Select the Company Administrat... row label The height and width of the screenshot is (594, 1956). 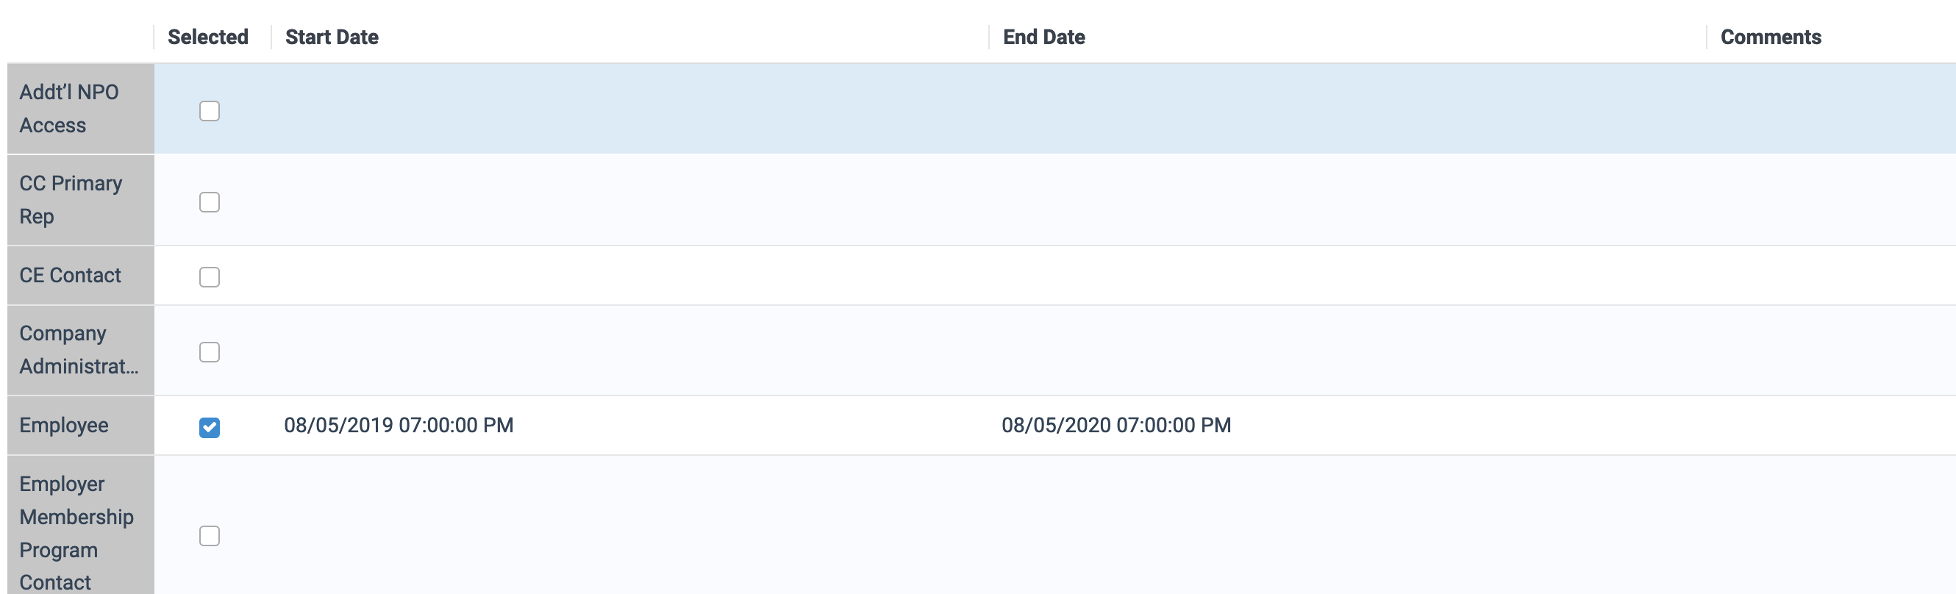[79, 350]
